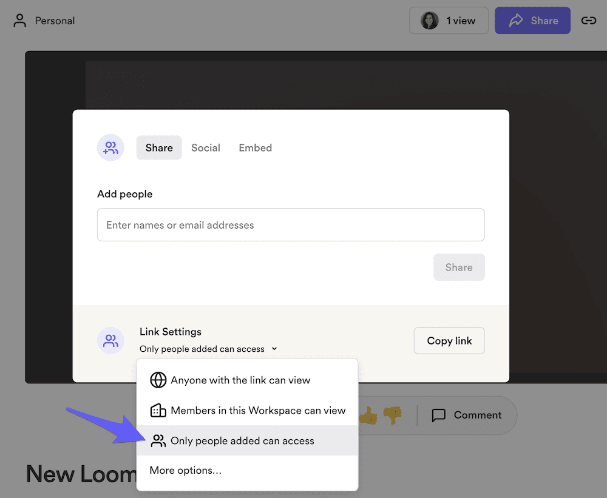Screen dimensions: 607x498
Task: Open More options in access menu
Action: click(x=186, y=470)
